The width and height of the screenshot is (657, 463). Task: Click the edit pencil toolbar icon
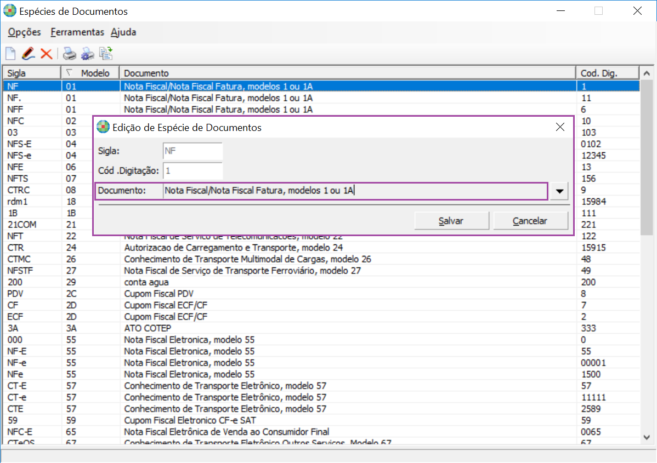click(x=28, y=54)
